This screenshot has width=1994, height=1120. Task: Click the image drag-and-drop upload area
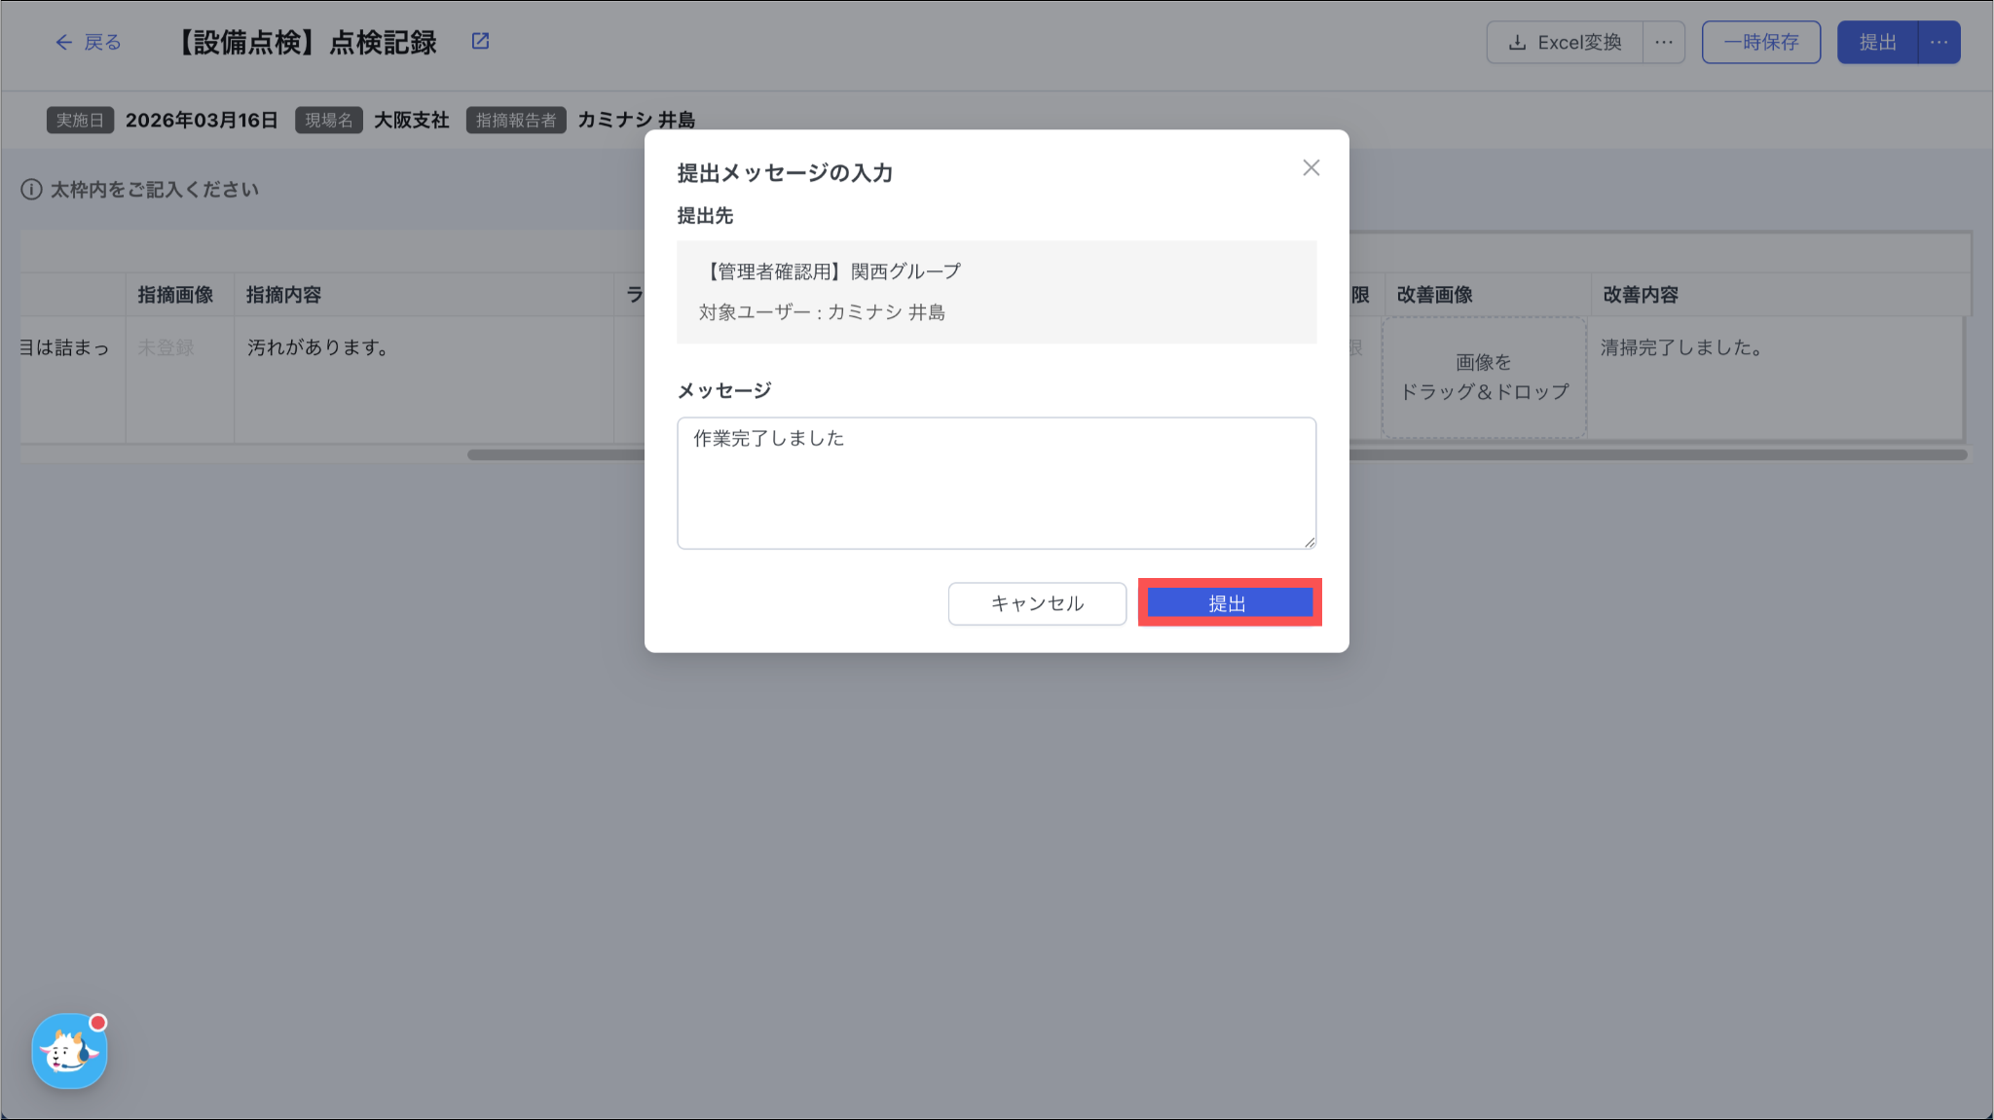pos(1484,378)
